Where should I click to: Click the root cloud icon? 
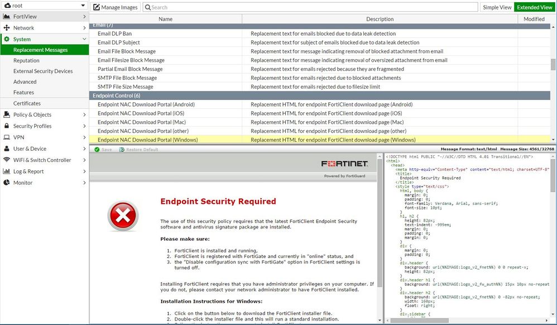pyautogui.click(x=7, y=6)
